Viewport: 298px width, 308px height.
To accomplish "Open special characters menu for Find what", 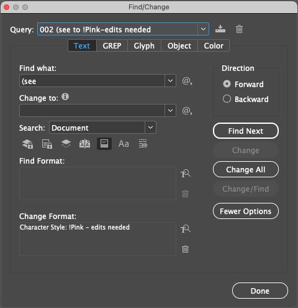I will tap(187, 81).
